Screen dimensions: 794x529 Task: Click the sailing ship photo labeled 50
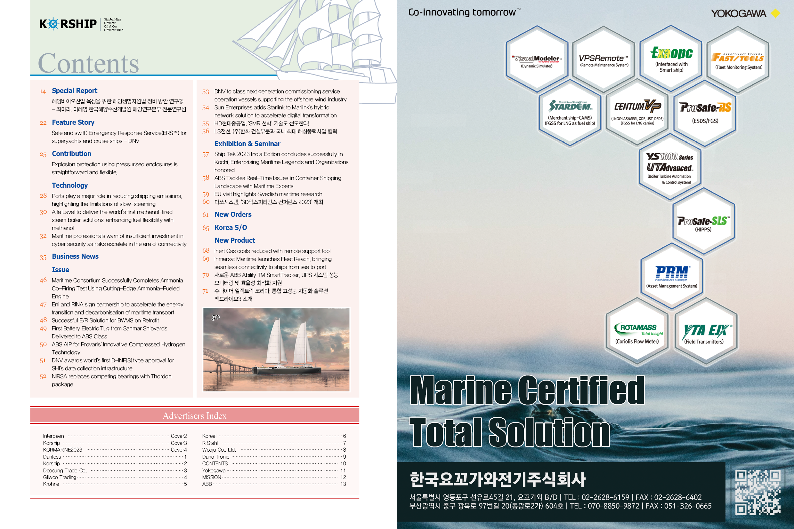[276, 350]
